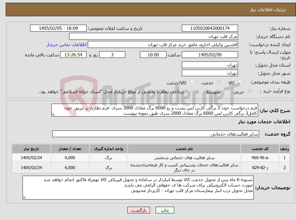Click the واحد اندازه گیری column header
296x220 pixels.
point(108,149)
